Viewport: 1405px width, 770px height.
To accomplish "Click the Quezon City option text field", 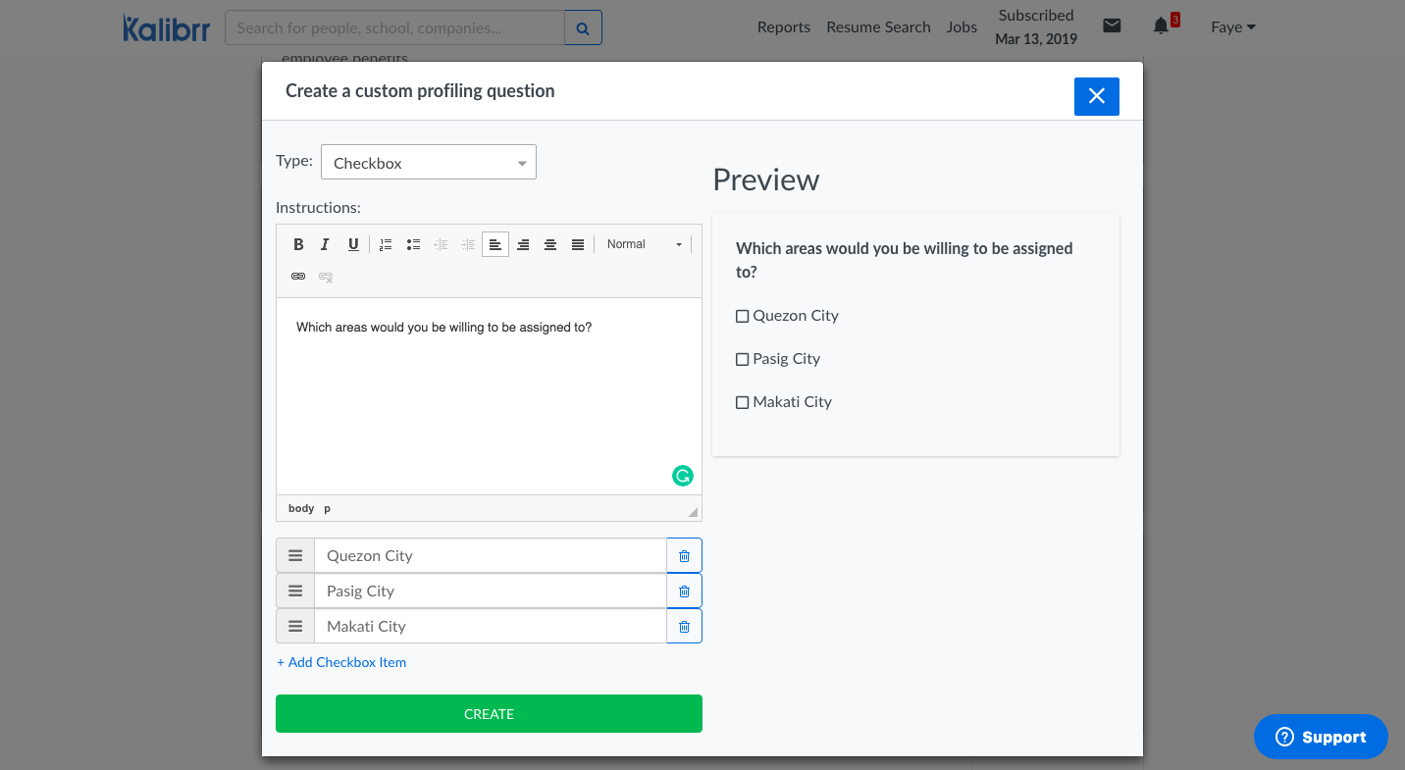I will (x=490, y=556).
